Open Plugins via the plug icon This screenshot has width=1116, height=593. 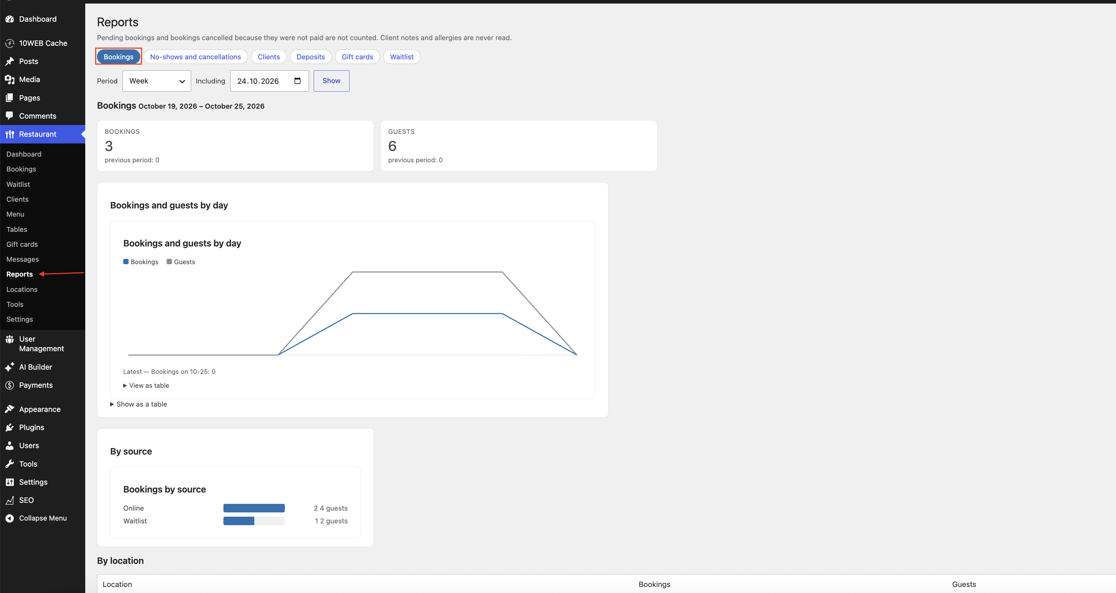click(10, 428)
